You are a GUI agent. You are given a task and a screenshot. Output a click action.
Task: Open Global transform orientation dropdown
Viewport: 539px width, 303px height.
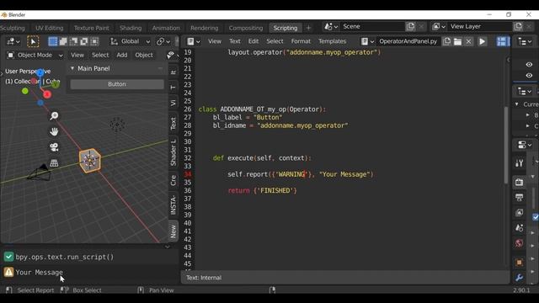click(130, 41)
